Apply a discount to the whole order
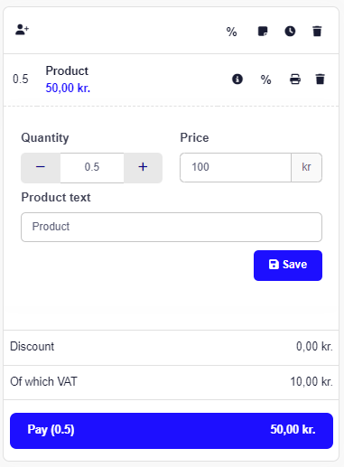 click(x=231, y=32)
